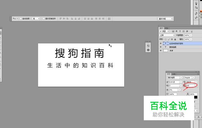Image resolution: width=202 pixels, height=128 pixels.
Task: Click the info panel dock icon
Action: (148, 50)
